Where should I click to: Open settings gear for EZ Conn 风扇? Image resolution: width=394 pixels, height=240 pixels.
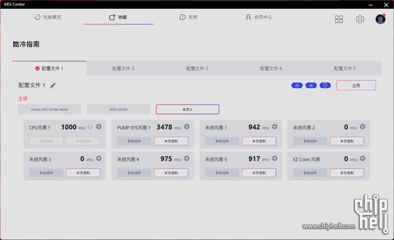click(x=363, y=158)
